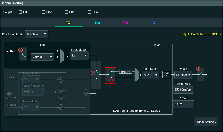Toggle the output switch marked 4

click(200, 74)
